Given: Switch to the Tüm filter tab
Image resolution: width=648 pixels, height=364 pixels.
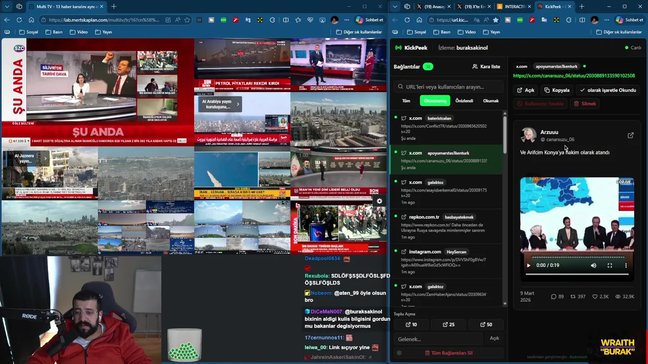Looking at the screenshot, I should (x=406, y=101).
